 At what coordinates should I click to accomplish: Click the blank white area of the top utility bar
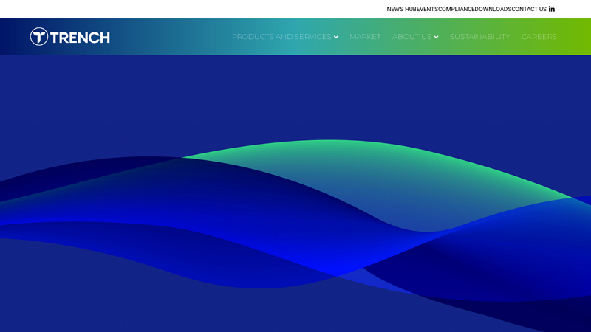point(185,9)
